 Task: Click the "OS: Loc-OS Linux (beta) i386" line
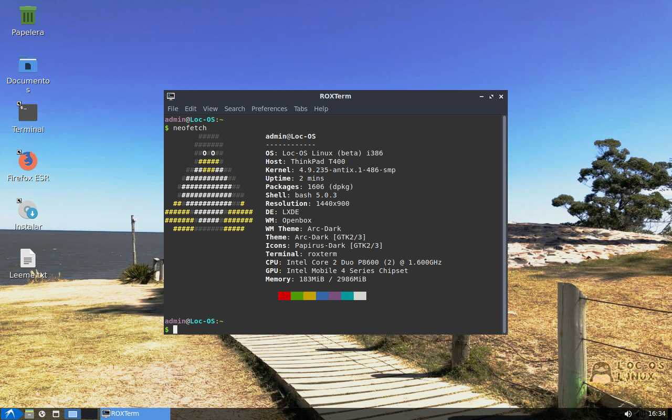click(x=324, y=153)
